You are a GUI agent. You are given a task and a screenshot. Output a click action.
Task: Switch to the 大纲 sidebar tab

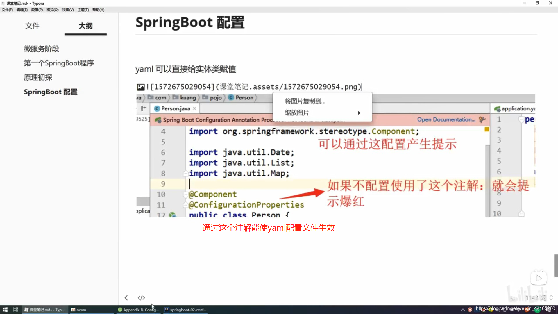click(85, 26)
